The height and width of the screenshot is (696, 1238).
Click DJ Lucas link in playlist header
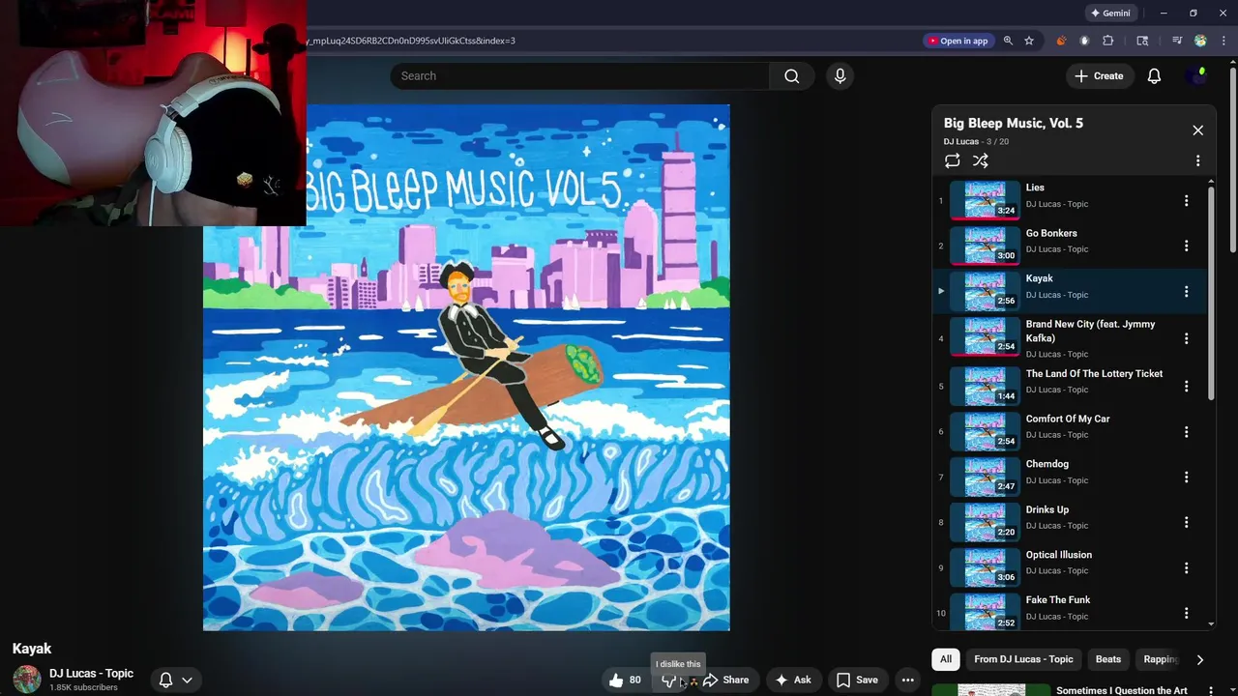[961, 141]
